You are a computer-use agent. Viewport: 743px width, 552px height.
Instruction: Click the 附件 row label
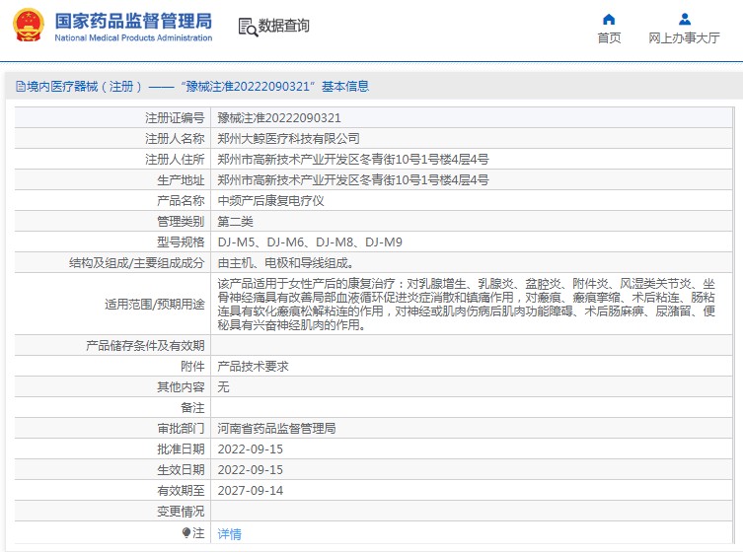192,367
